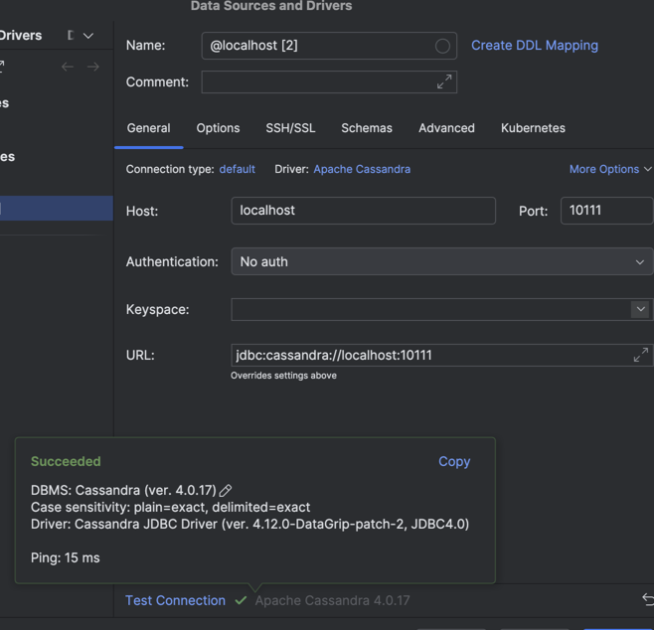Open the Keyspace dropdown arrow
Screen dimensions: 655x630
coord(640,309)
